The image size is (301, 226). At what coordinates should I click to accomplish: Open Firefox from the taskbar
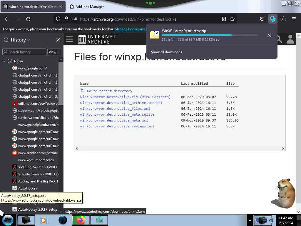81,220
